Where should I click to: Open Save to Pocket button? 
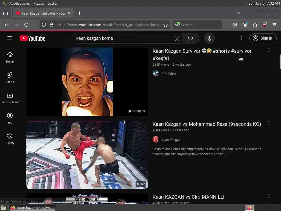coord(235,25)
